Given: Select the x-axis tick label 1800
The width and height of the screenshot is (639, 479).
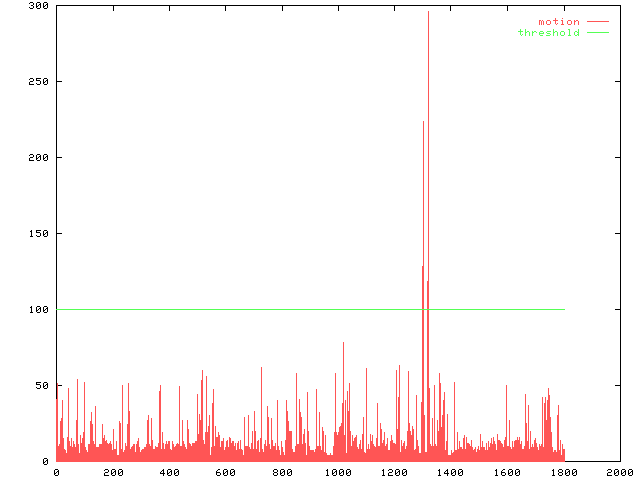Looking at the screenshot, I should 563,473.
